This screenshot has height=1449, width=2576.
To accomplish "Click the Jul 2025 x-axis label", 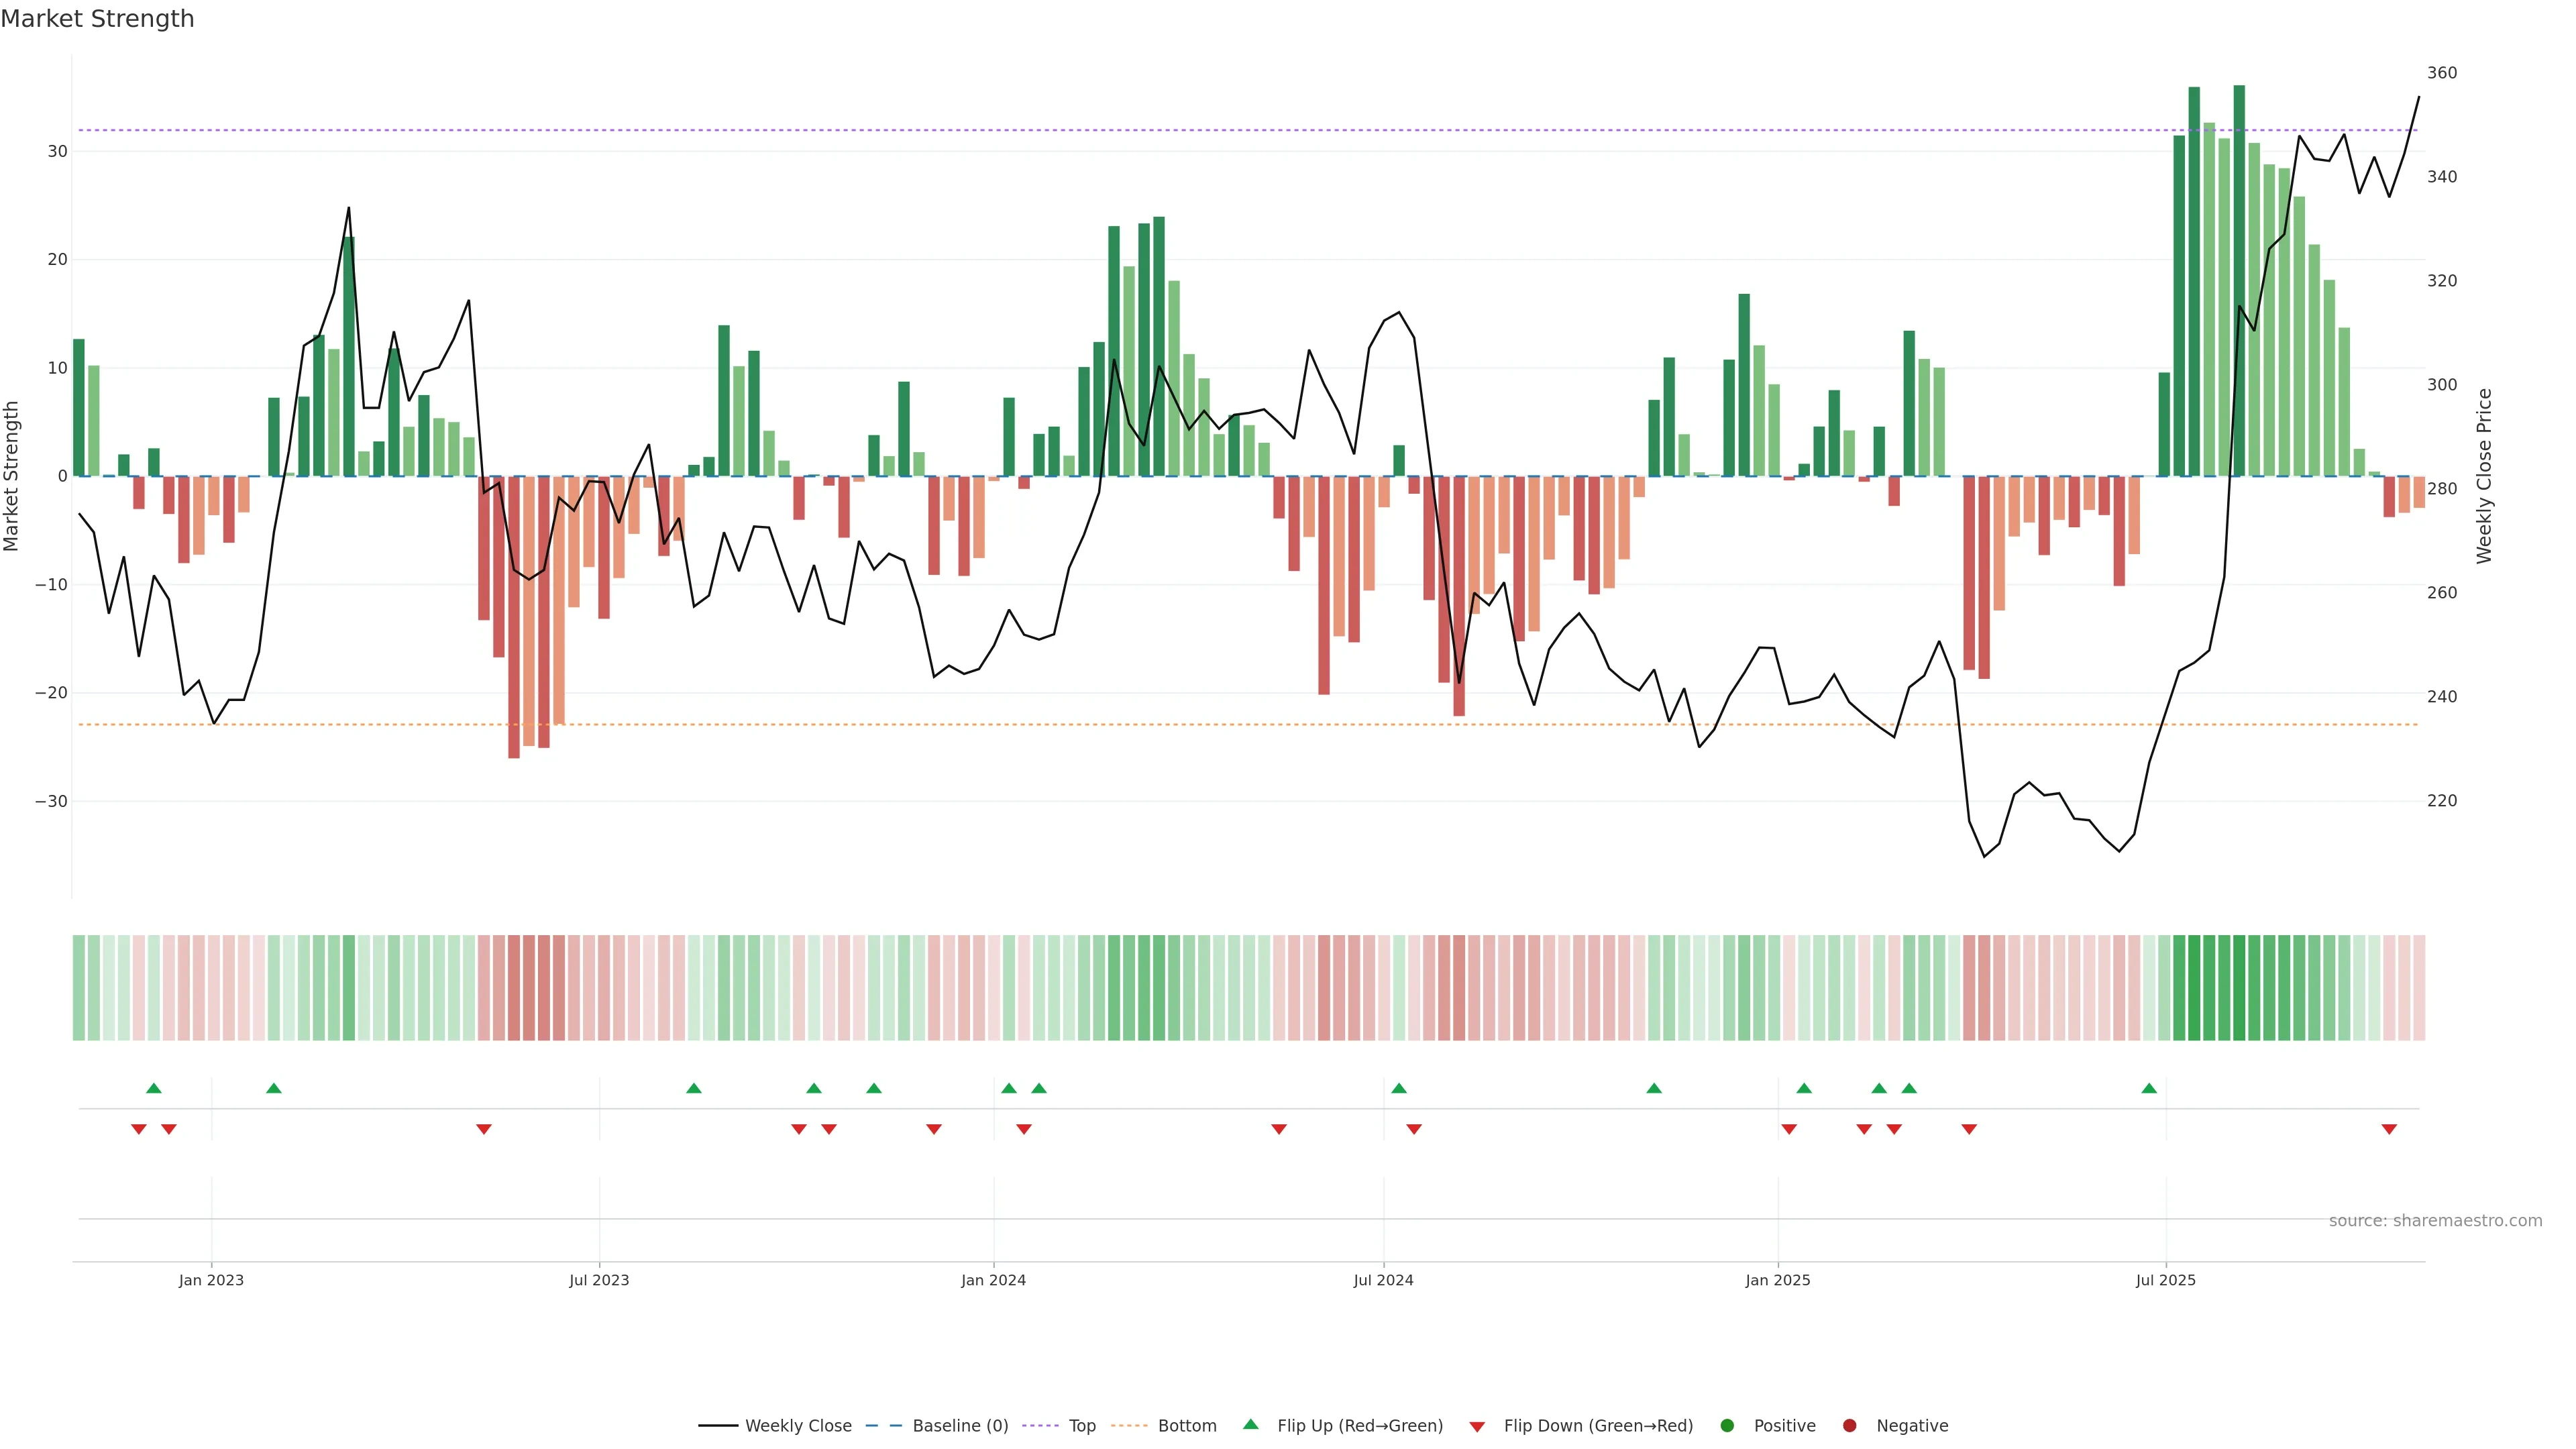I will coord(2165,1280).
